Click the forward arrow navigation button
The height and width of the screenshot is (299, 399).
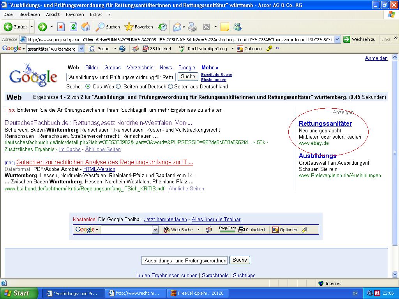pyautogui.click(x=42, y=27)
